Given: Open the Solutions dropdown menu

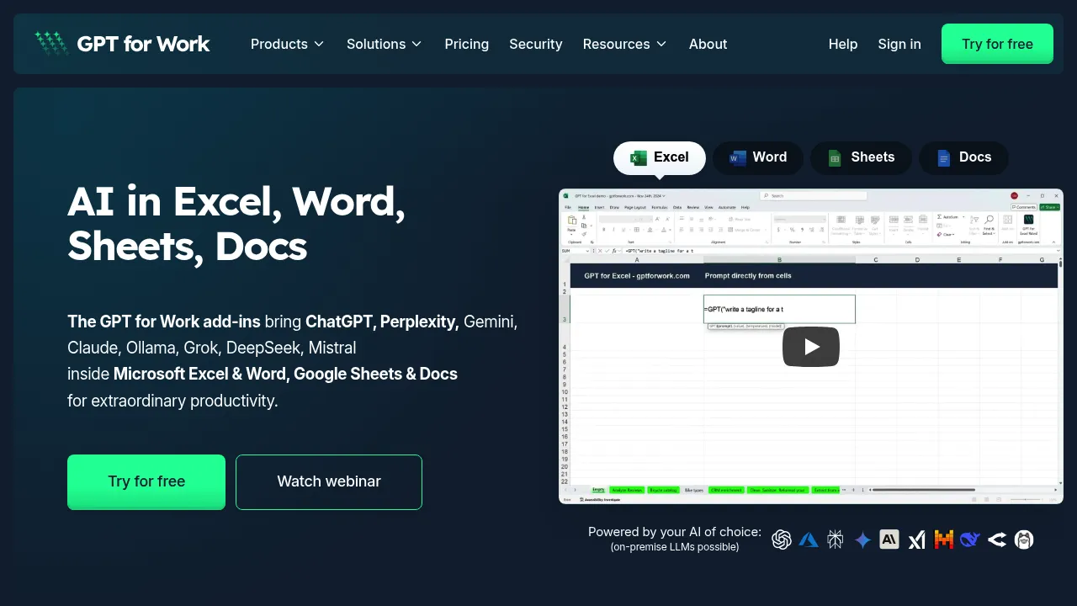Looking at the screenshot, I should click(x=385, y=44).
